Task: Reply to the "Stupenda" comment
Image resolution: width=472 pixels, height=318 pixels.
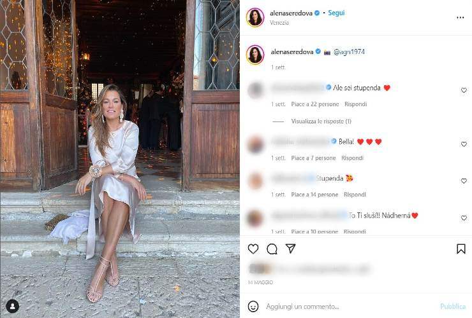Action: coord(355,195)
